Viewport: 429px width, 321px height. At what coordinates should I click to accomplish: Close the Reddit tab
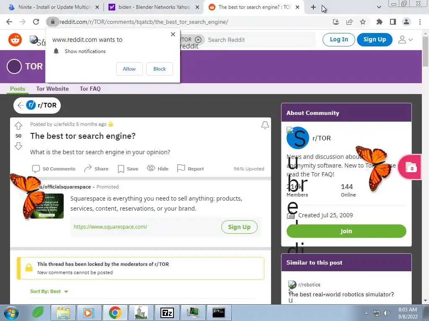coord(297,7)
